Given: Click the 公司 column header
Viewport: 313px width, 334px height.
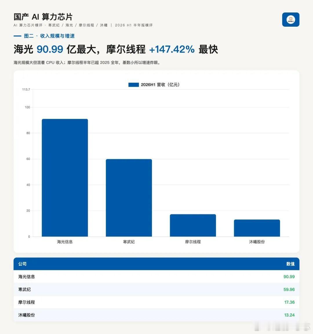Looking at the screenshot, I should pos(22,264).
